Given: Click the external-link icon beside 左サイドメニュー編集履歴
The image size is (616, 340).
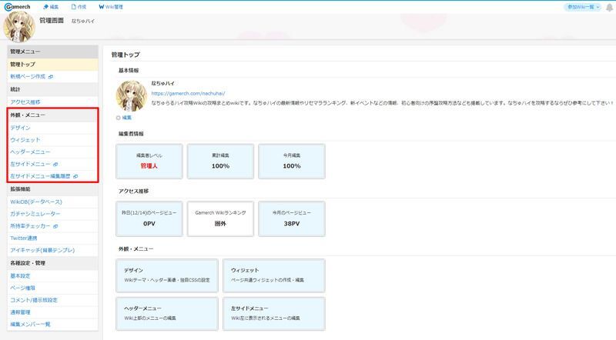Looking at the screenshot, I should point(75,176).
